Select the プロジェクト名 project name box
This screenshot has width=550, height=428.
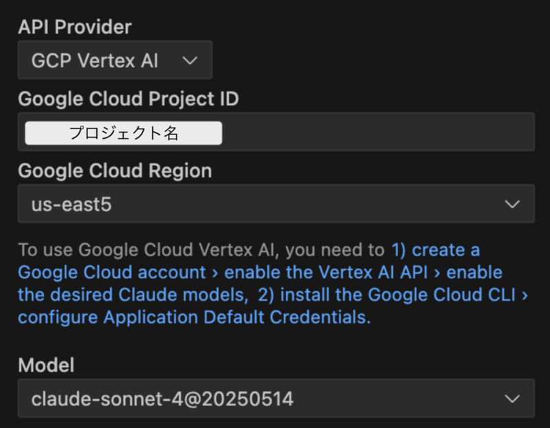[x=124, y=133]
